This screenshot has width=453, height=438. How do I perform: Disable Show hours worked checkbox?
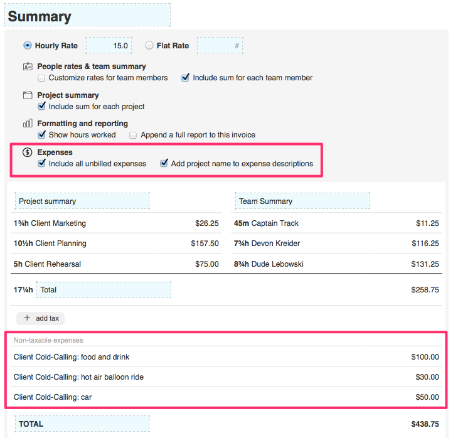pos(41,135)
